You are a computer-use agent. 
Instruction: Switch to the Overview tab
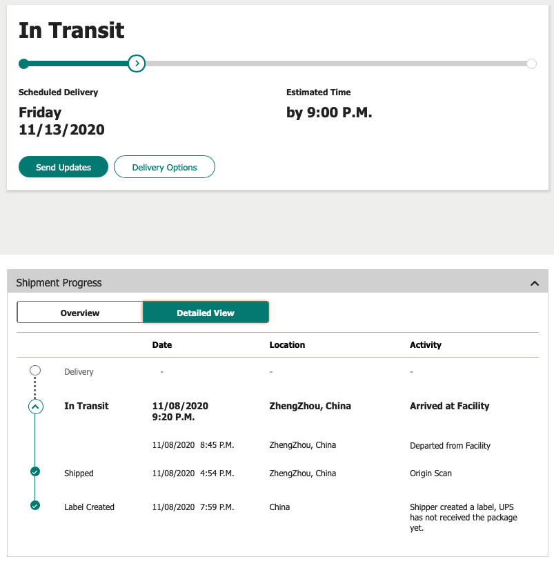[x=80, y=313]
